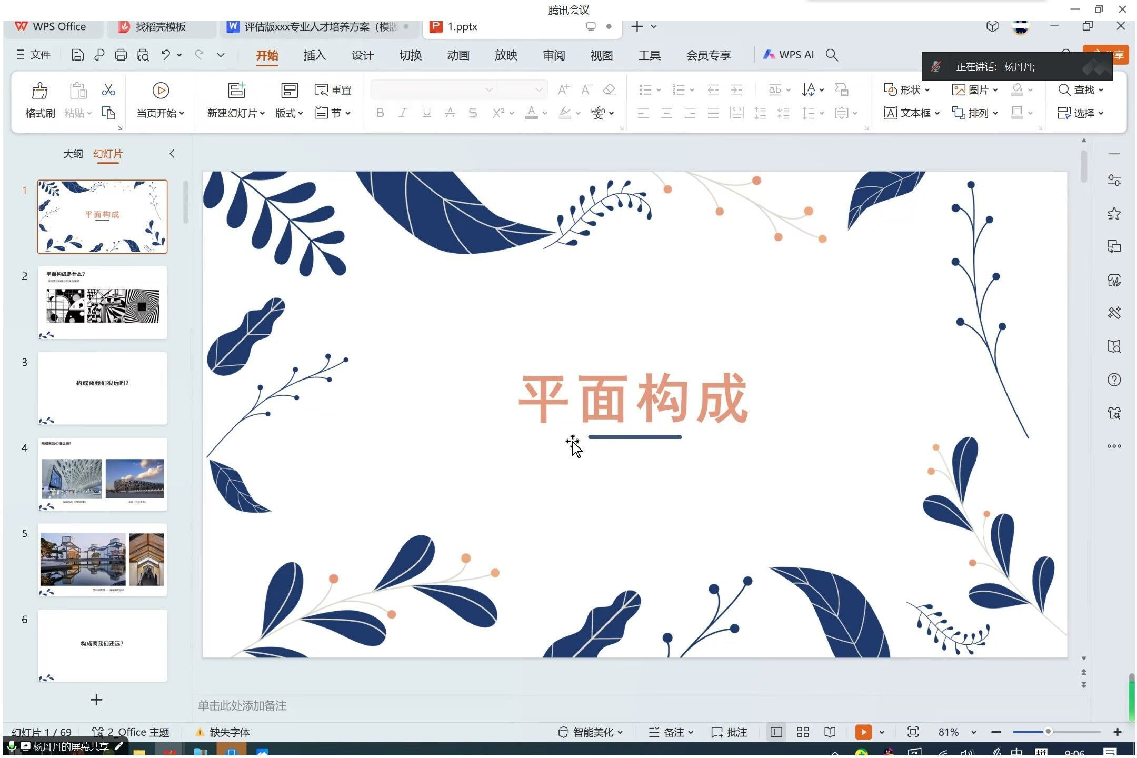Click the help question mark in right sidebar
Viewport: 1137px width, 758px height.
[x=1114, y=380]
